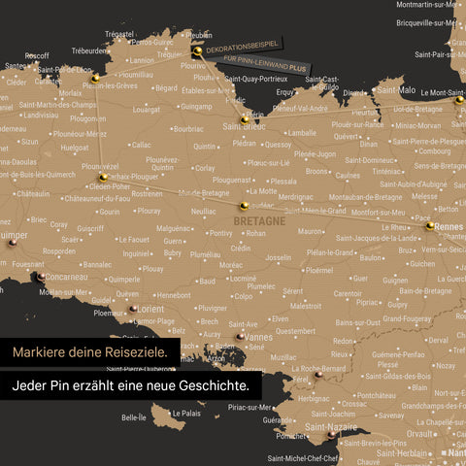The image size is (466, 466).
Task: Click the Lannion town label
Action: click(x=142, y=60)
